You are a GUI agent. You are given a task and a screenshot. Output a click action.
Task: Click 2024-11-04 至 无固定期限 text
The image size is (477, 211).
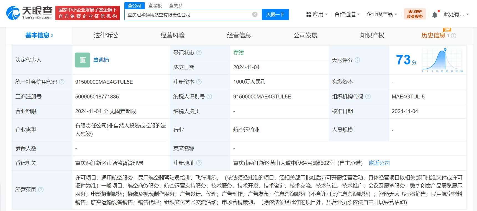coord(106,111)
